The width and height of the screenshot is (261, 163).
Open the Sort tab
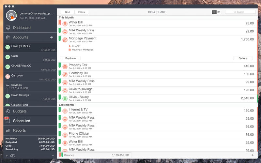coord(67,12)
